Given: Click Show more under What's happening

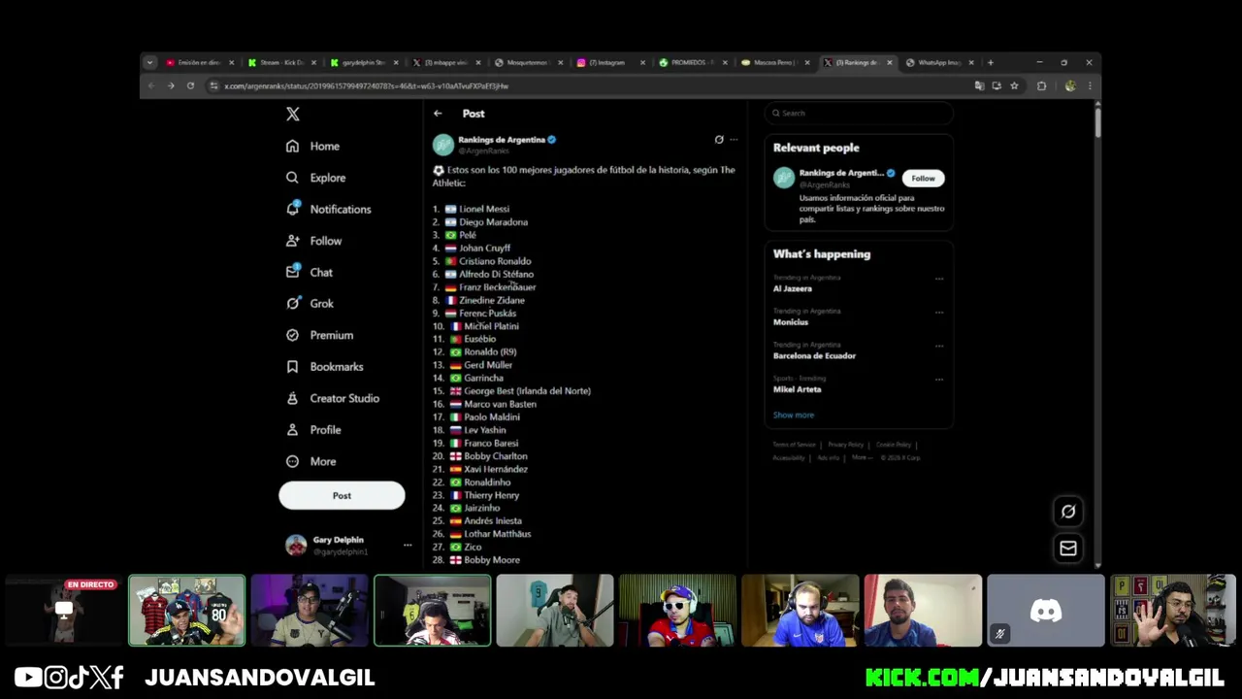Looking at the screenshot, I should pos(794,416).
